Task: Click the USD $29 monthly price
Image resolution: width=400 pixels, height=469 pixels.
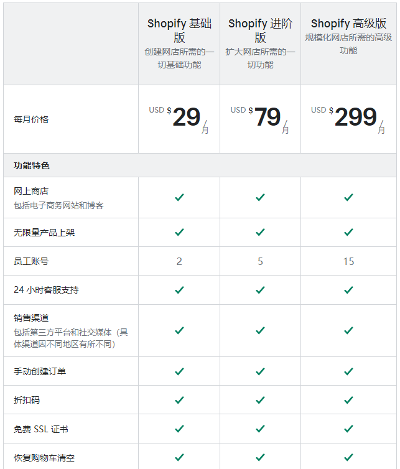Action: pos(179,119)
